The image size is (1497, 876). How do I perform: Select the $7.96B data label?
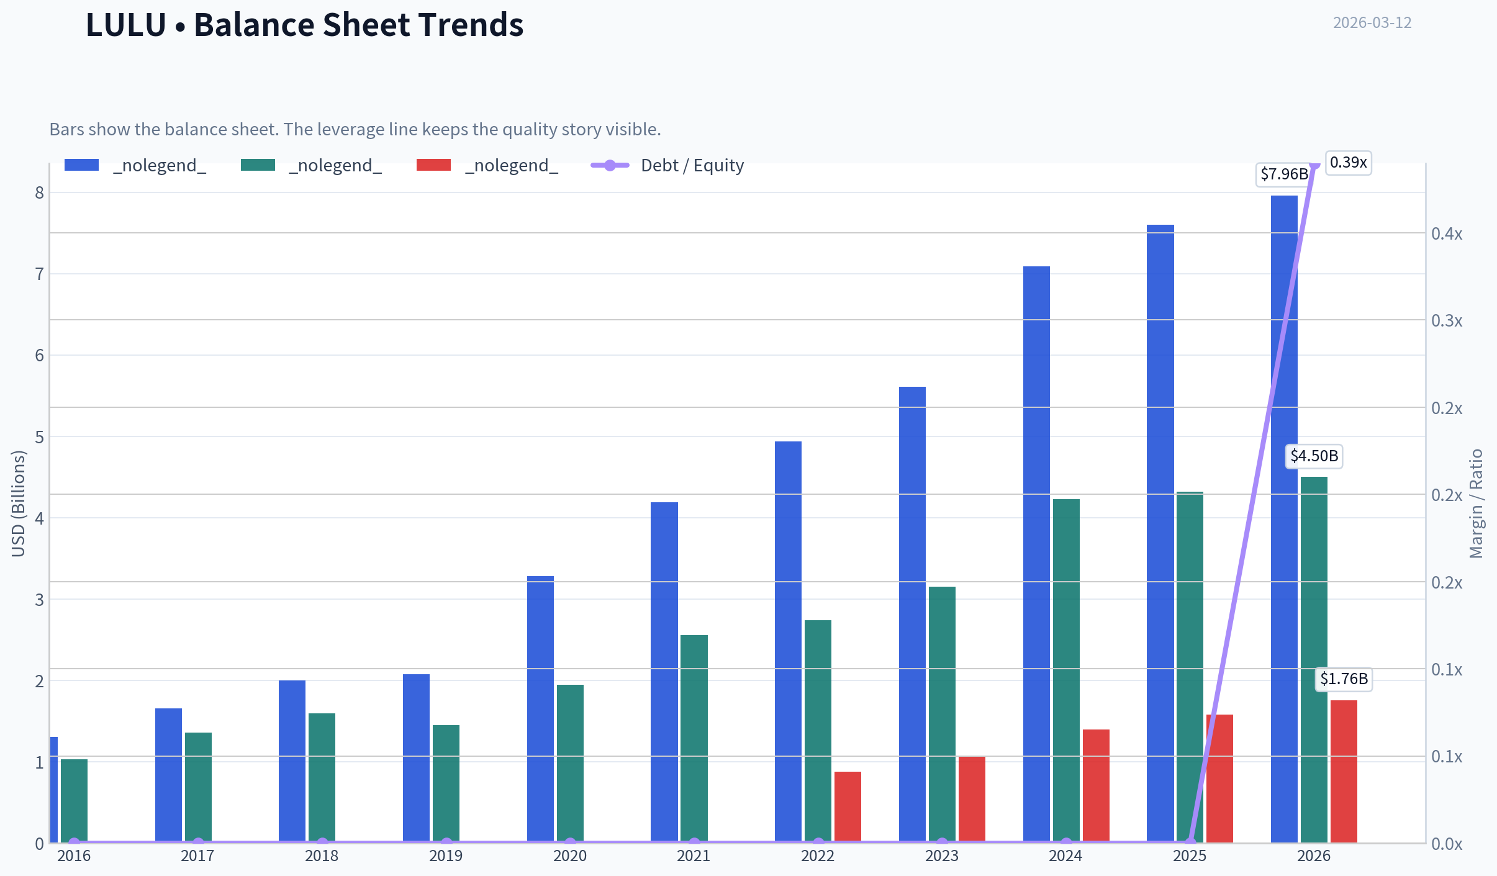(x=1284, y=174)
